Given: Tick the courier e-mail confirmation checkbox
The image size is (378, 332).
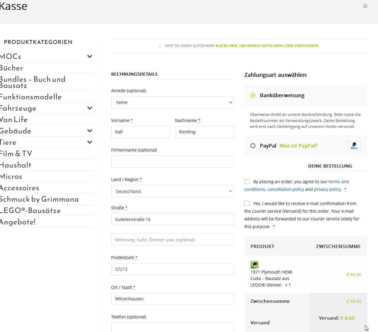Looking at the screenshot, I should tap(247, 203).
